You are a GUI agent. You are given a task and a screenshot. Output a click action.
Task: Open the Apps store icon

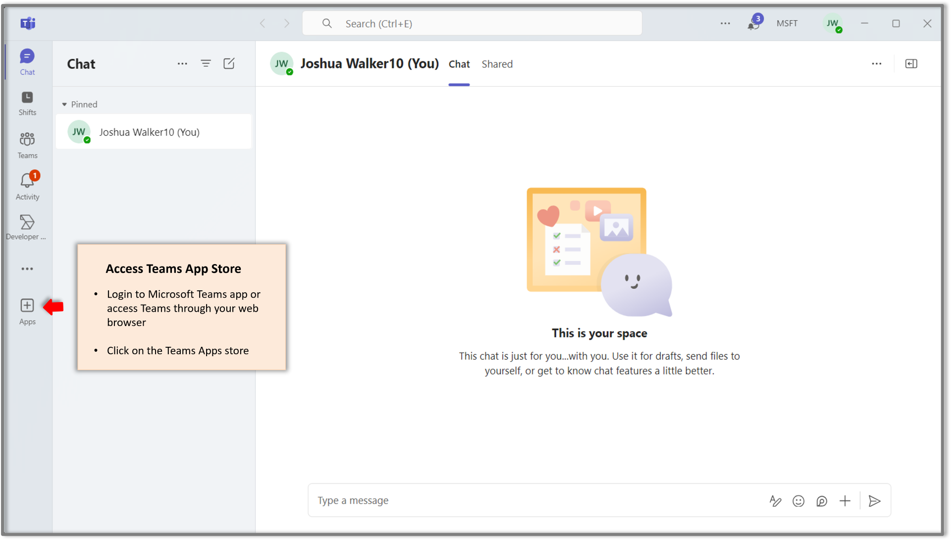pyautogui.click(x=27, y=311)
